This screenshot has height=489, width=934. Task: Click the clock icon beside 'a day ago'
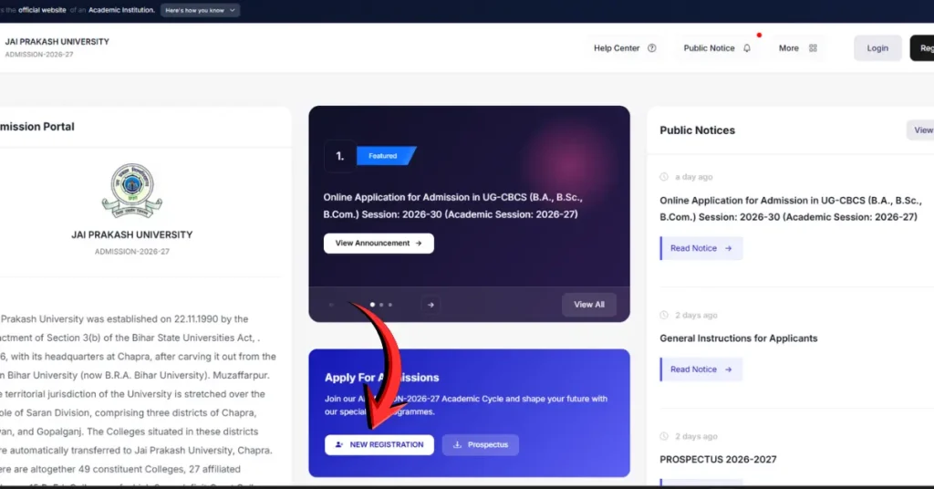point(664,177)
